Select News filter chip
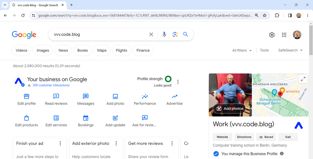Screen dimensions: 313x159 tap(63, 50)
